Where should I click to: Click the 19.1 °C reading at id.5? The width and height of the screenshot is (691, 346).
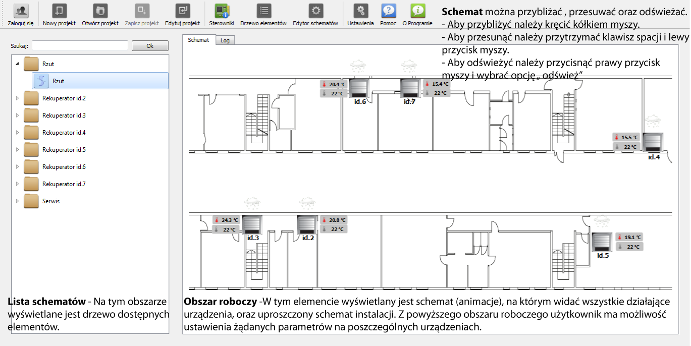(x=628, y=237)
